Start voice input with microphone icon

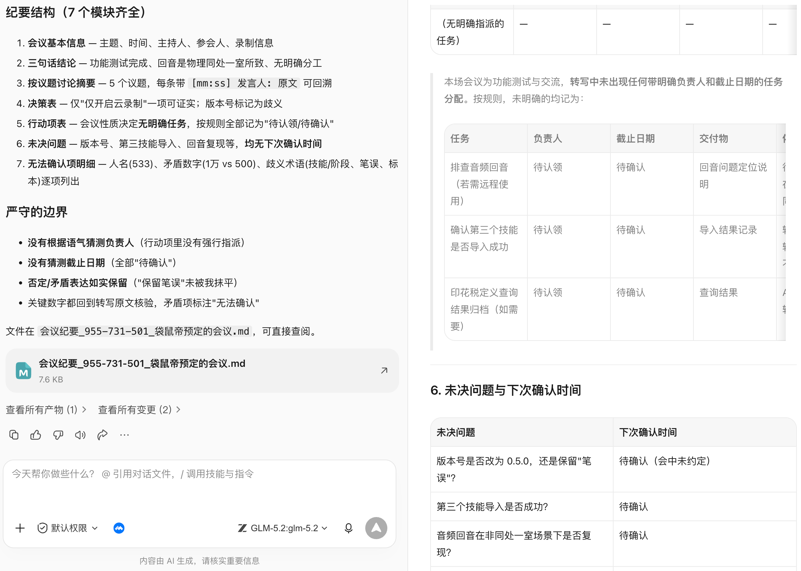[348, 528]
